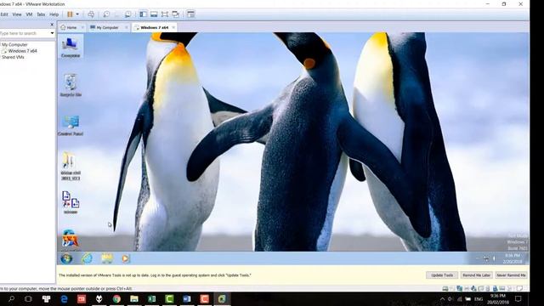Click the Update Tools button
Image resolution: width=544 pixels, height=306 pixels.
point(442,275)
